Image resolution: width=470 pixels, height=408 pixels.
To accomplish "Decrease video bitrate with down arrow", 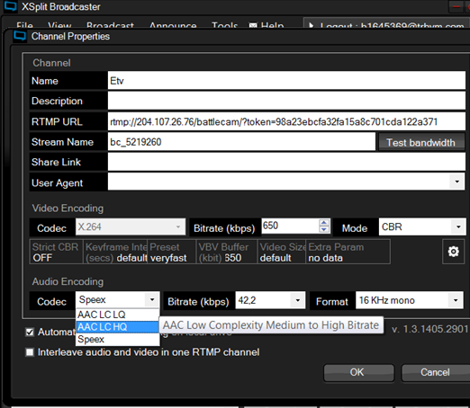I will coord(324,229).
